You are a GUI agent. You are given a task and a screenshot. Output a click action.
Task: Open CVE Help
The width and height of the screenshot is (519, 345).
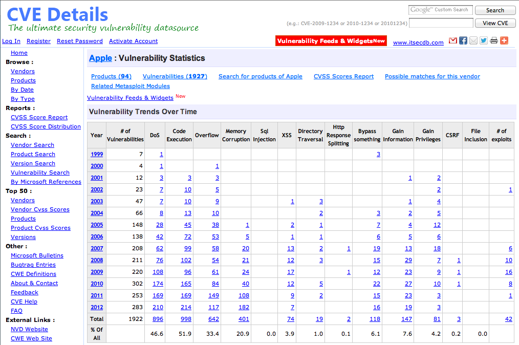tap(24, 301)
